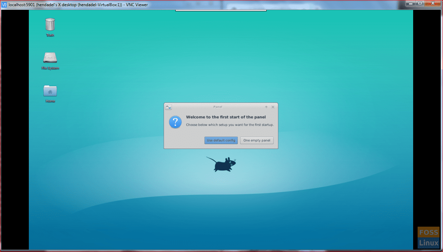
Task: Select the Trash icon label text
Action: (x=50, y=35)
